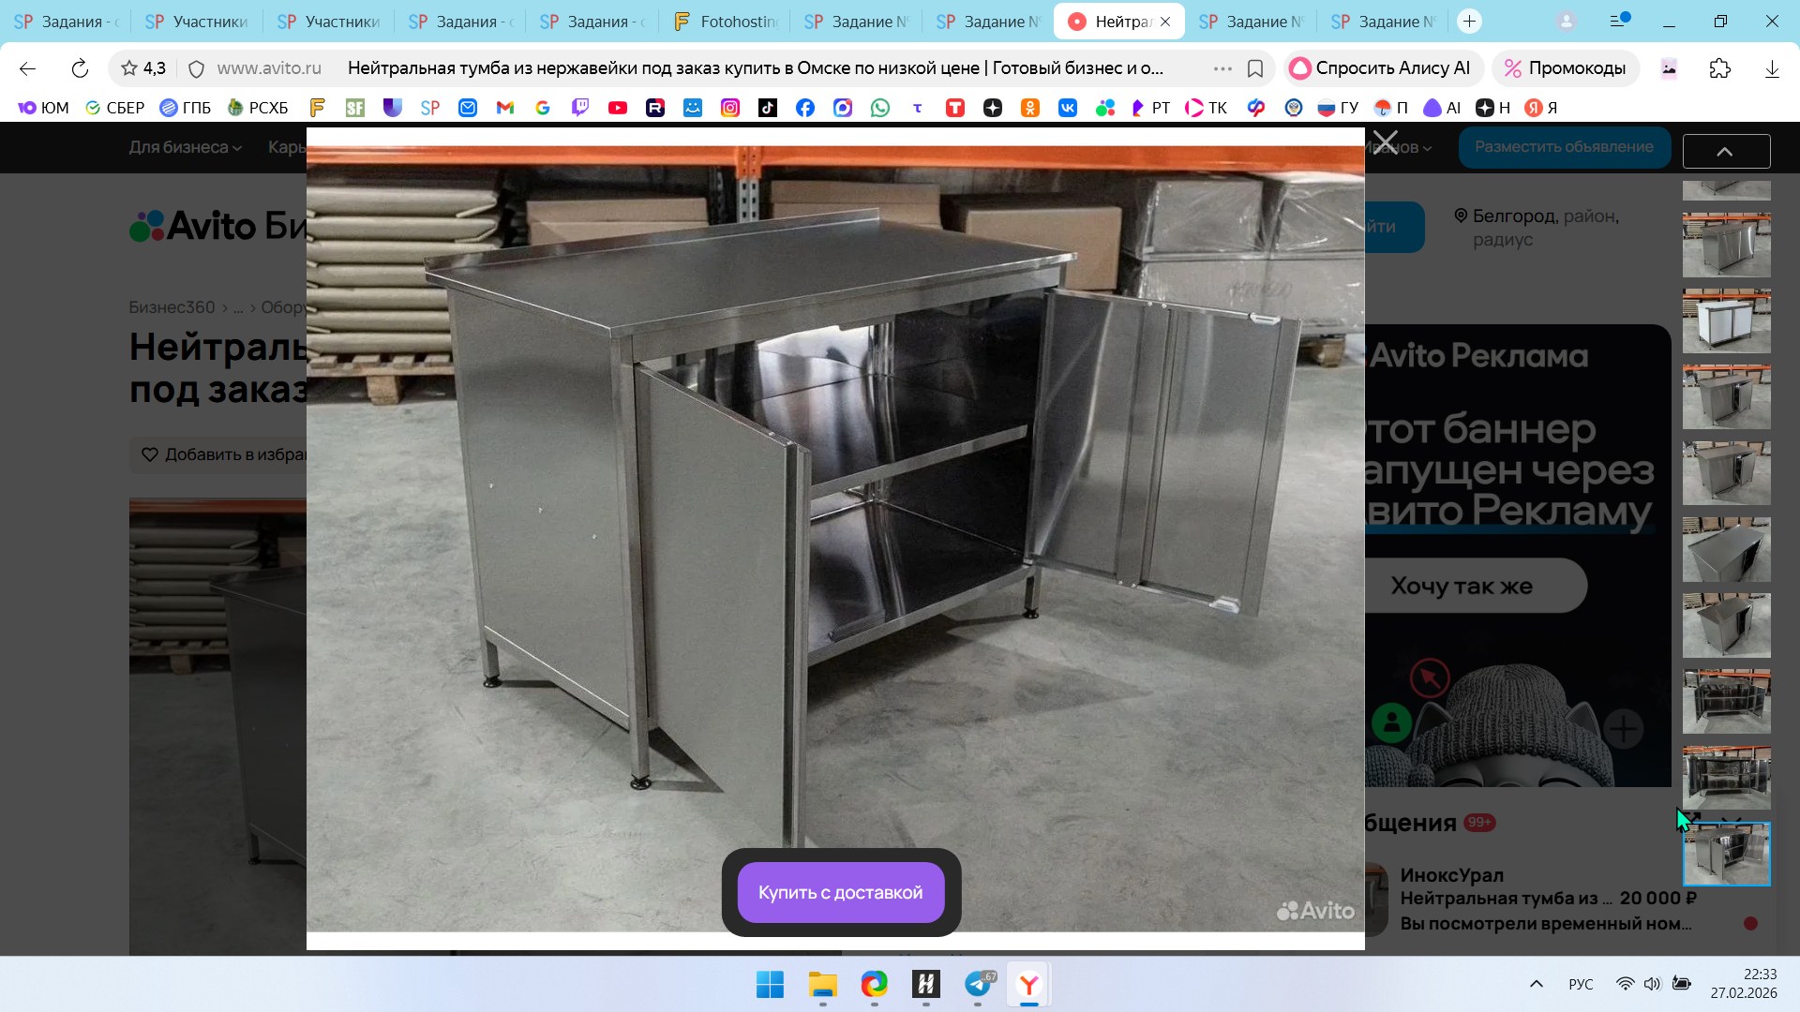Open the Telegram taskbar icon

[978, 985]
